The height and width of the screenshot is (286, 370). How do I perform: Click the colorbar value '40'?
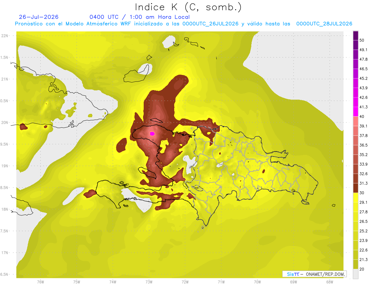click(362, 116)
